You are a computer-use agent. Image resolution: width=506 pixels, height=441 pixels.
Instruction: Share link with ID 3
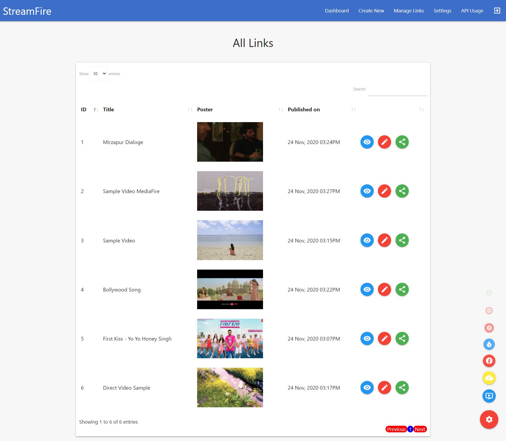pyautogui.click(x=402, y=240)
